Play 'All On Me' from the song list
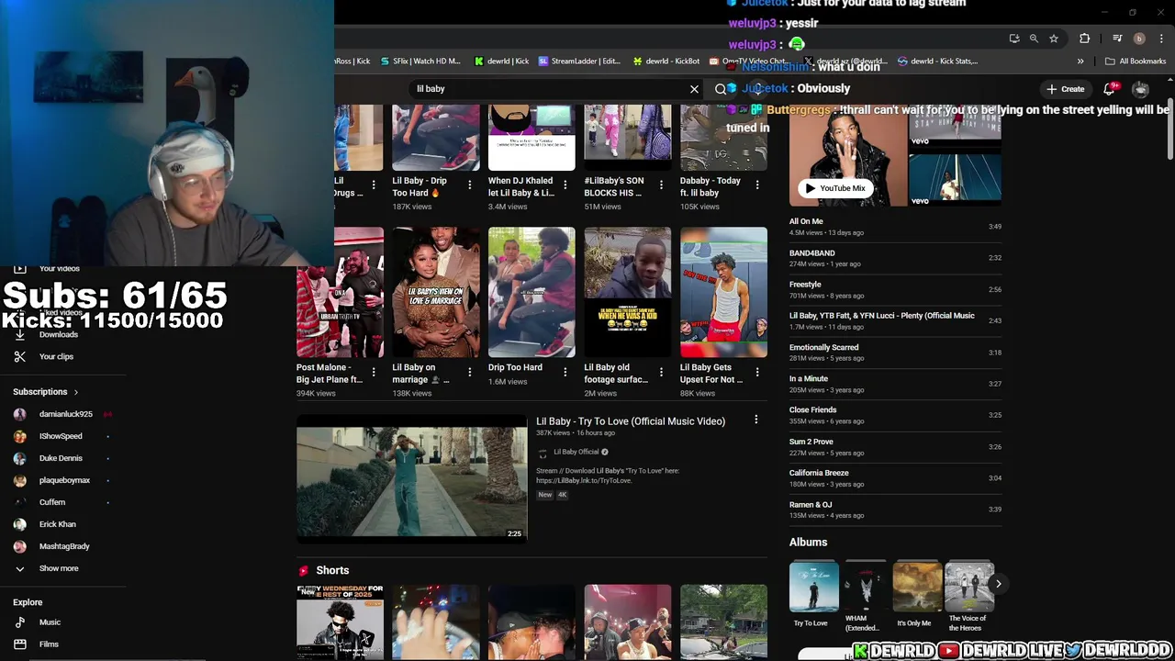The width and height of the screenshot is (1175, 661). (x=895, y=227)
